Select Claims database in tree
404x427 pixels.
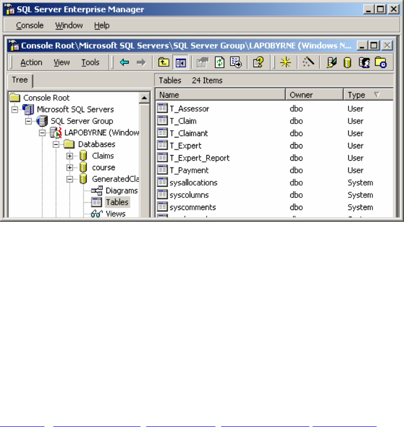[103, 156]
